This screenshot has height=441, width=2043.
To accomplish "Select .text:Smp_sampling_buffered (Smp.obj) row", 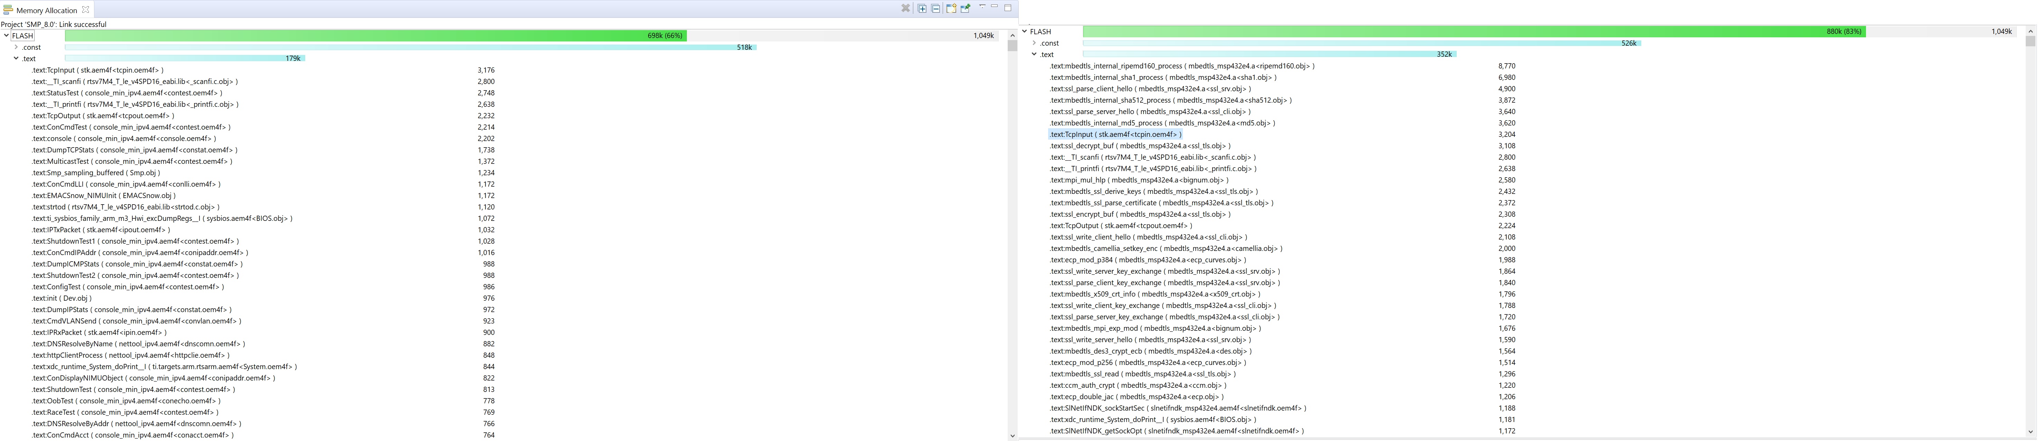I will (x=95, y=173).
